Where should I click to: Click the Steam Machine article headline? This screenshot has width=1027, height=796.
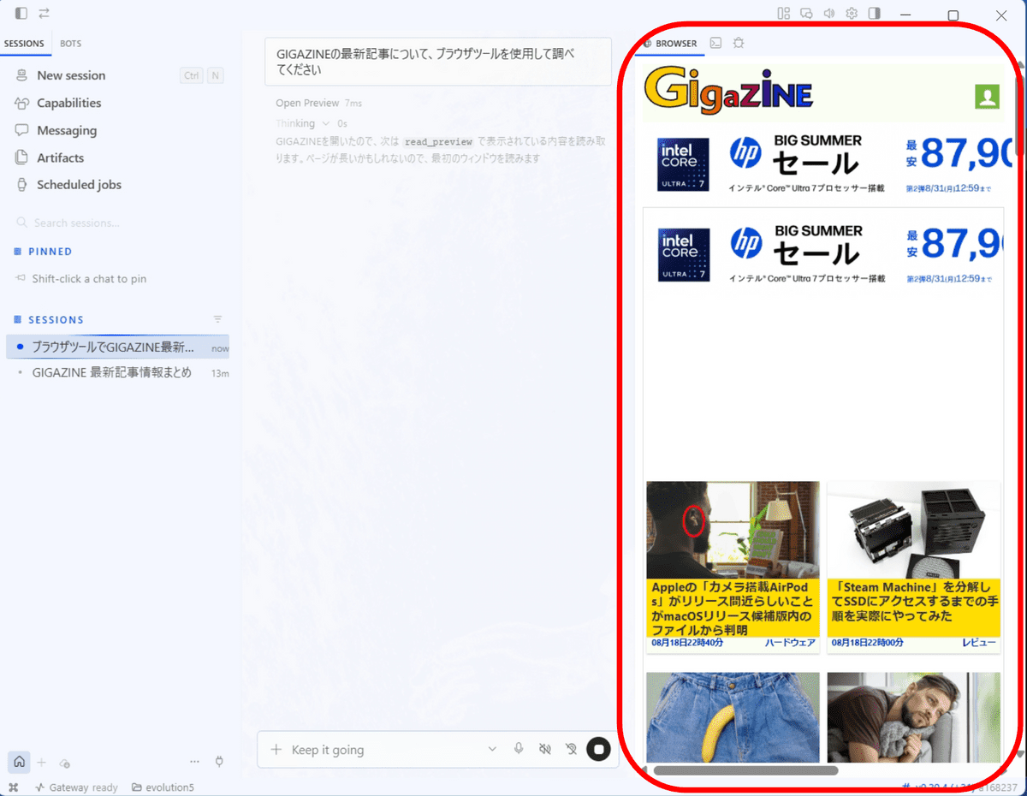[x=914, y=602]
